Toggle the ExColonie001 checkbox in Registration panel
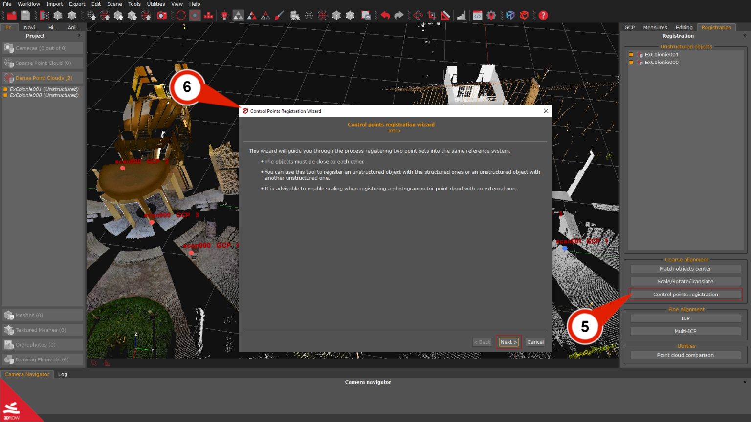The width and height of the screenshot is (751, 422). (x=631, y=55)
